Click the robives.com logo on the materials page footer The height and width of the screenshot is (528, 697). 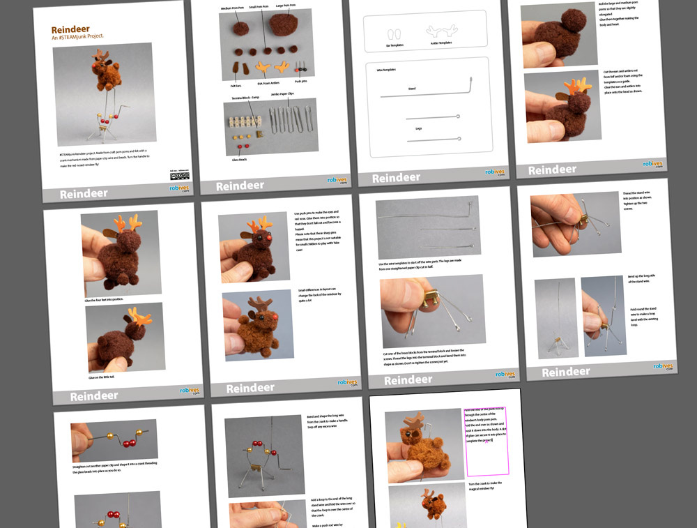pos(337,181)
